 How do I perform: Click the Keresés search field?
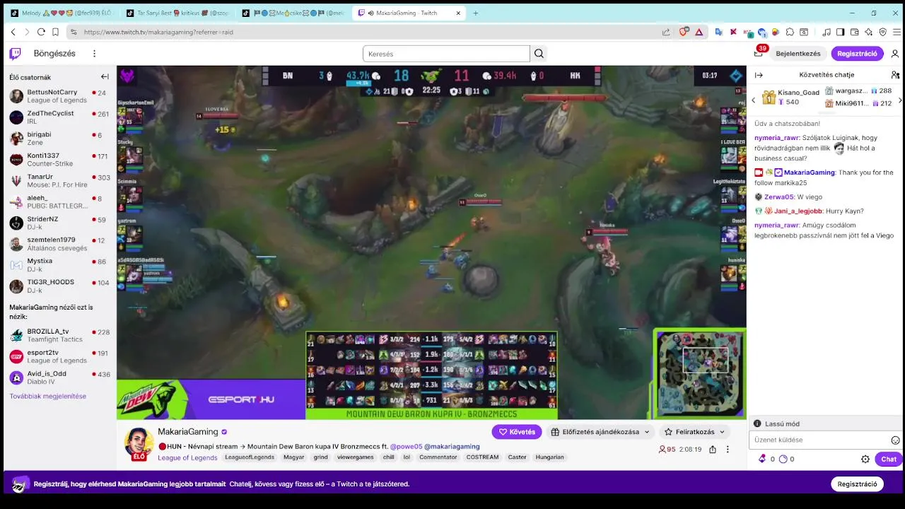[446, 54]
